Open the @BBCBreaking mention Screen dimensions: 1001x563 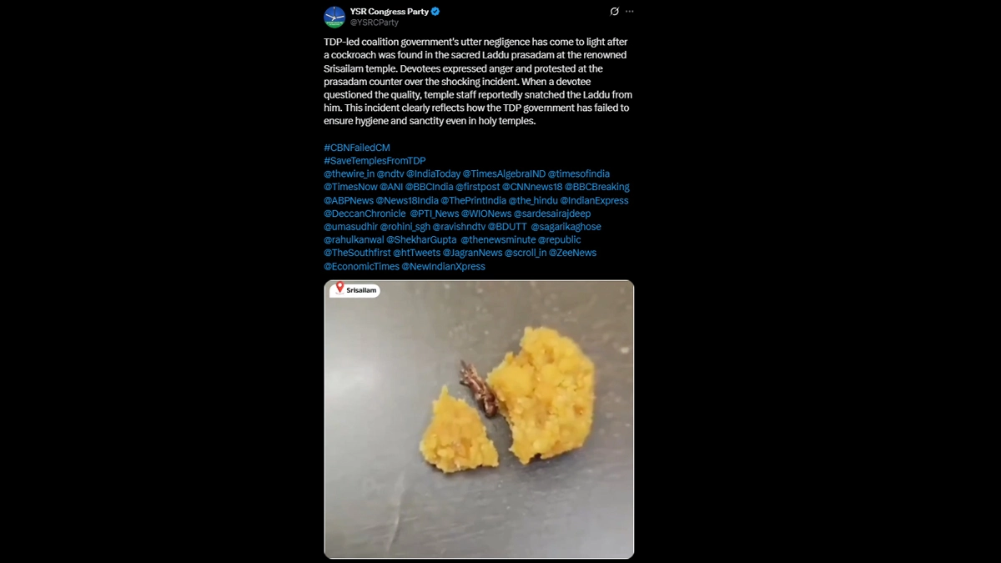click(x=597, y=187)
